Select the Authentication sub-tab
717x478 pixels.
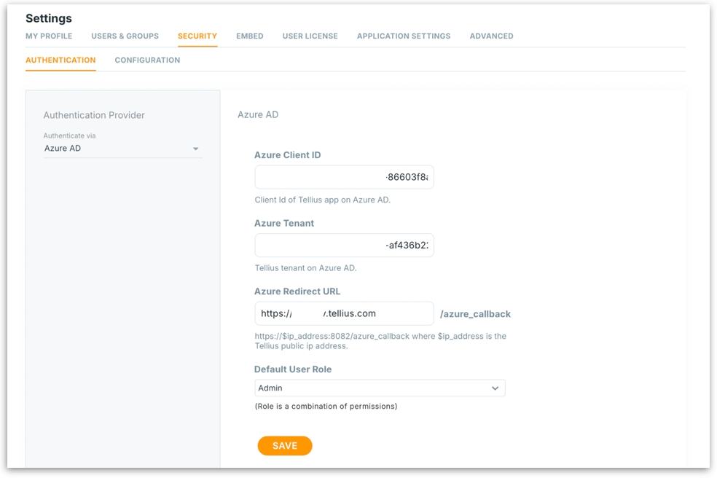60,60
